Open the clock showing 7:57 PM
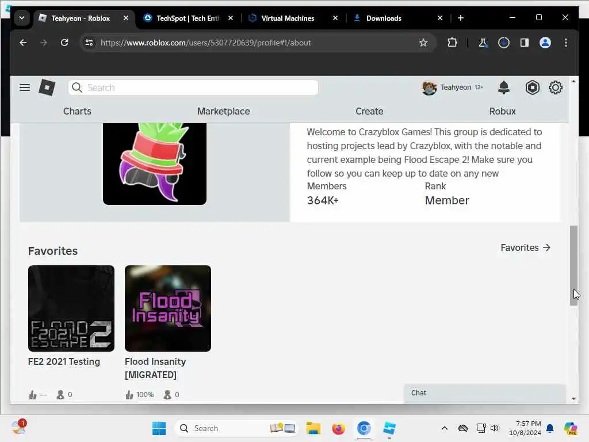This screenshot has height=442, width=589. pyautogui.click(x=525, y=428)
